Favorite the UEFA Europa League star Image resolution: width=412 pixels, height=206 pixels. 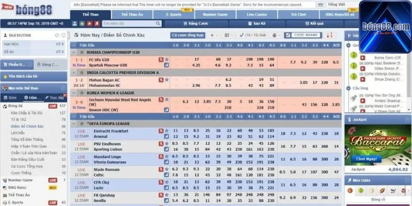(x=82, y=124)
